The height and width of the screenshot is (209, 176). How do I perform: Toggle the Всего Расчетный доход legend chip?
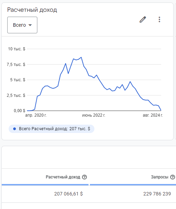point(52,129)
